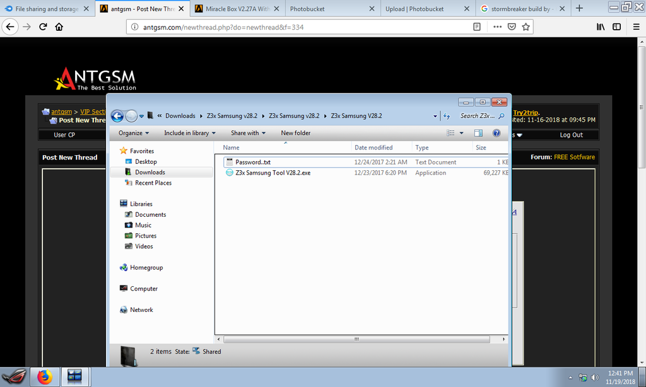Open reader view icon in address bar
Image resolution: width=646 pixels, height=387 pixels.
(x=477, y=26)
